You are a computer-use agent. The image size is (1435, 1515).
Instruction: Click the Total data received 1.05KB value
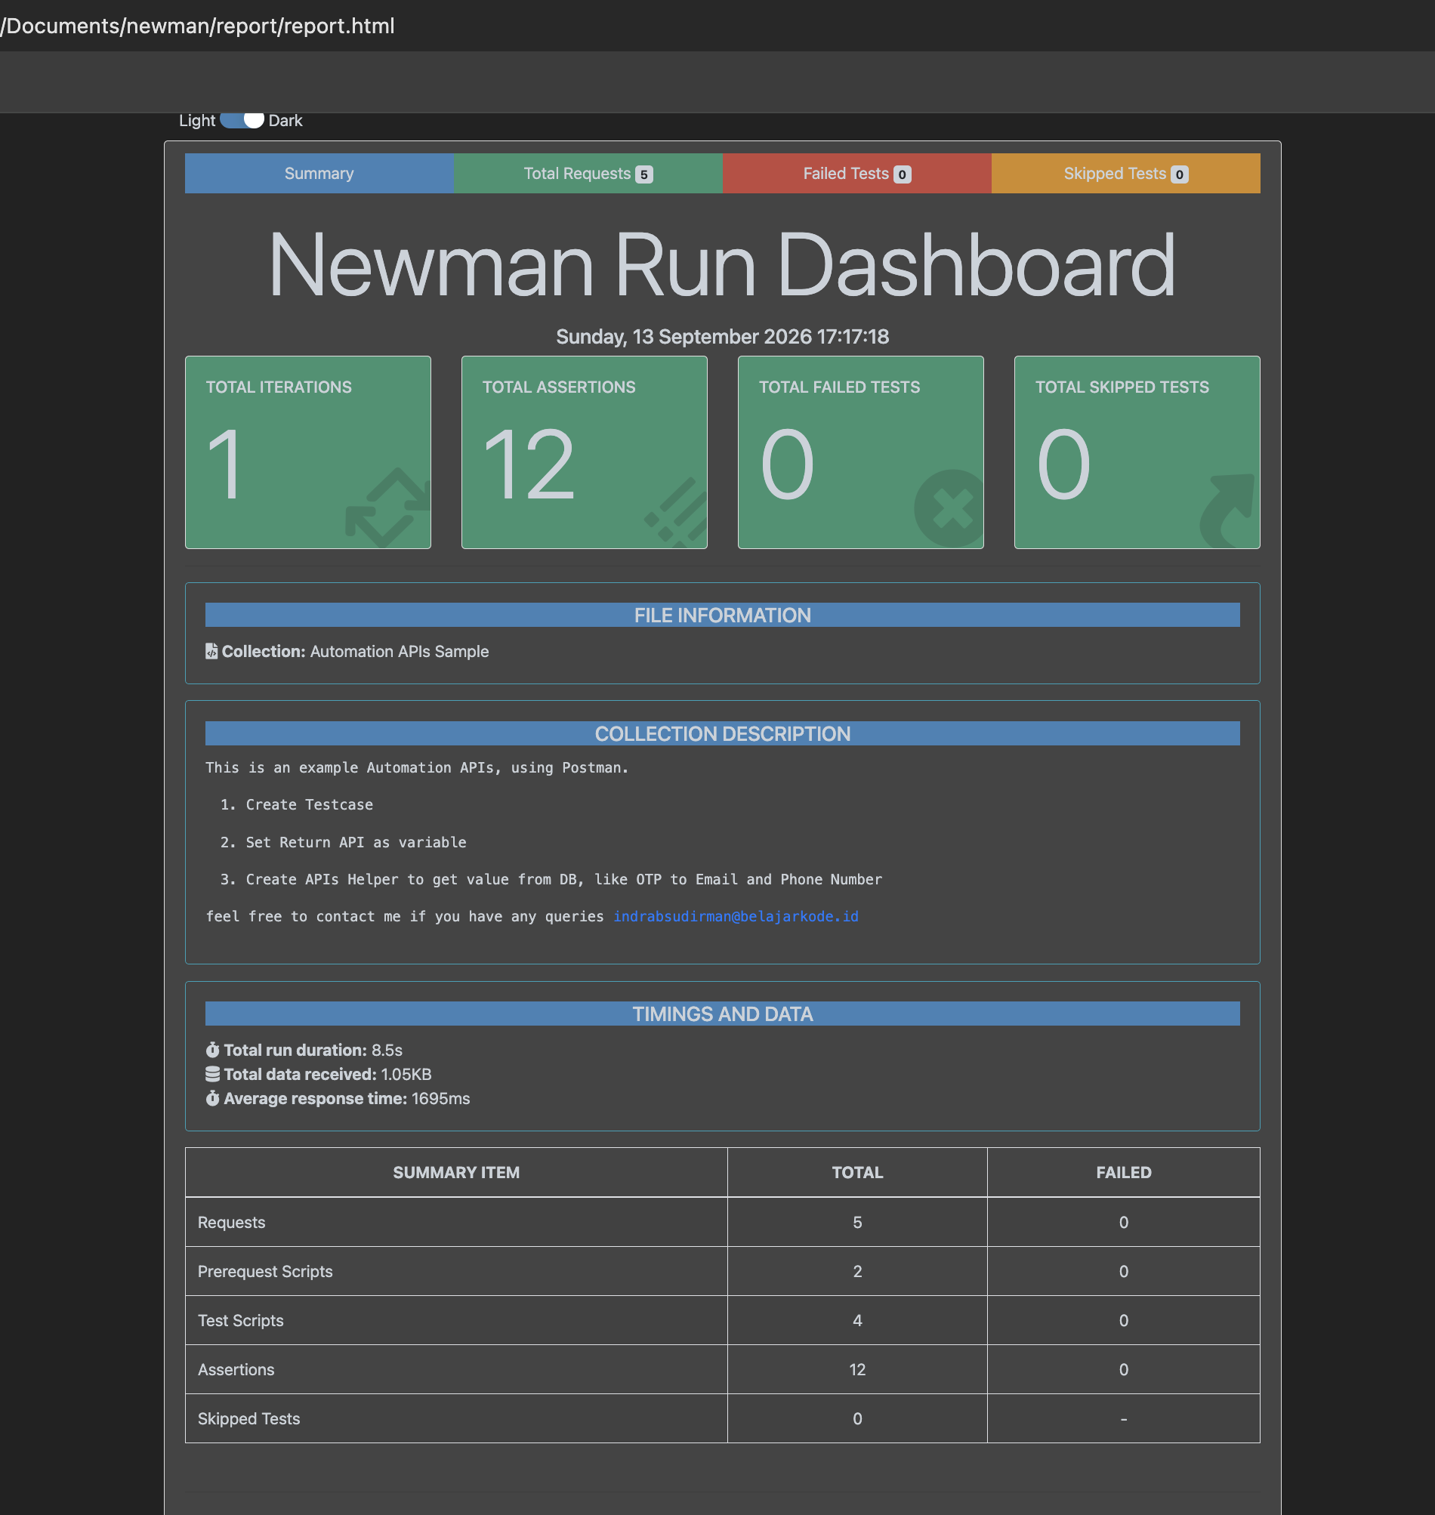(x=406, y=1075)
